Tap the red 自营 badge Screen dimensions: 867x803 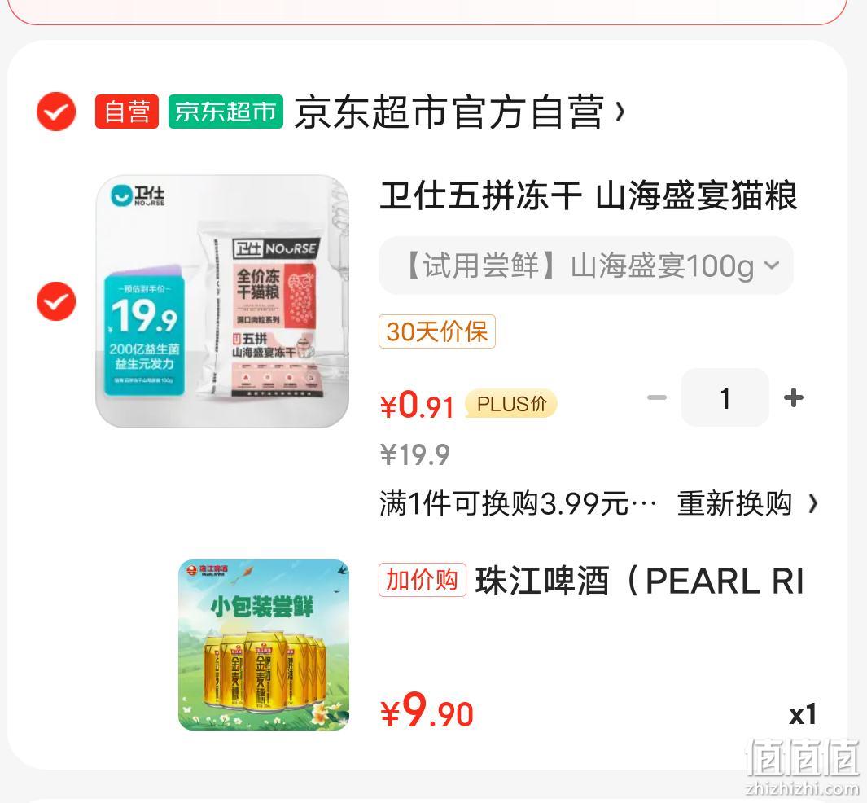[127, 112]
